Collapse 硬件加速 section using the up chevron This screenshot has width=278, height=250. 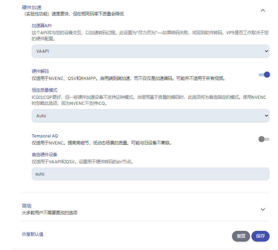click(x=263, y=10)
